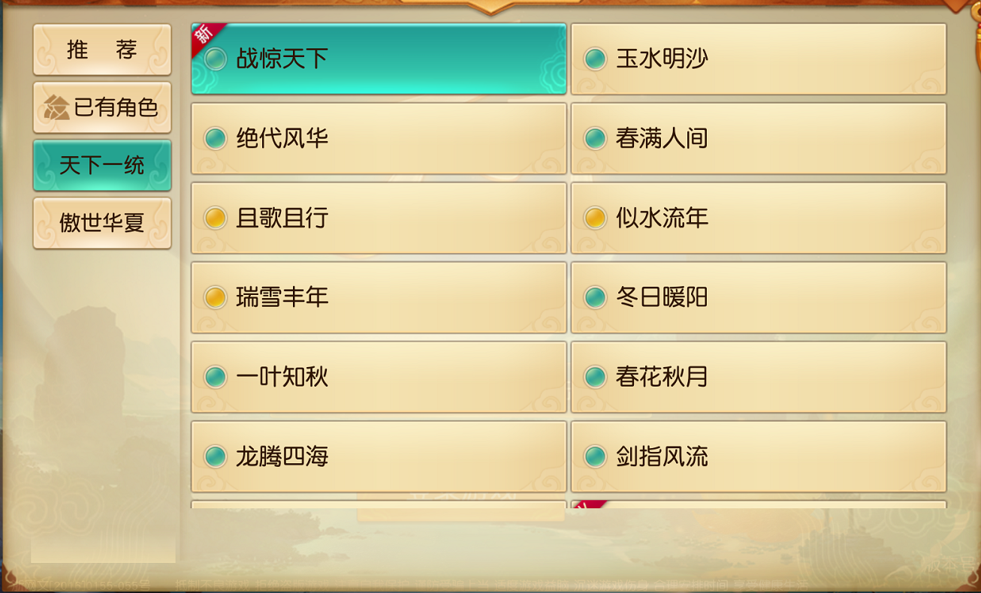Click the green status dot beside 春花秋月
The width and height of the screenshot is (981, 593).
[595, 377]
